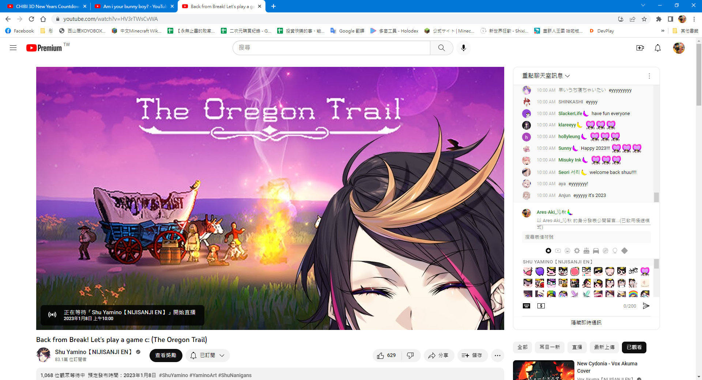Click 查看獎勵 membership perks button

pos(166,356)
